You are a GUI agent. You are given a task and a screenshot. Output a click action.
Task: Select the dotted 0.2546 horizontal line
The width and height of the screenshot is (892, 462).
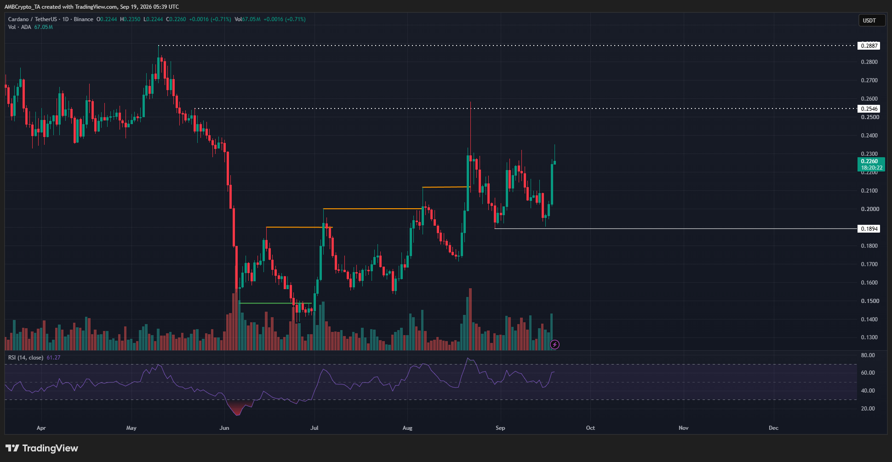[526, 108]
